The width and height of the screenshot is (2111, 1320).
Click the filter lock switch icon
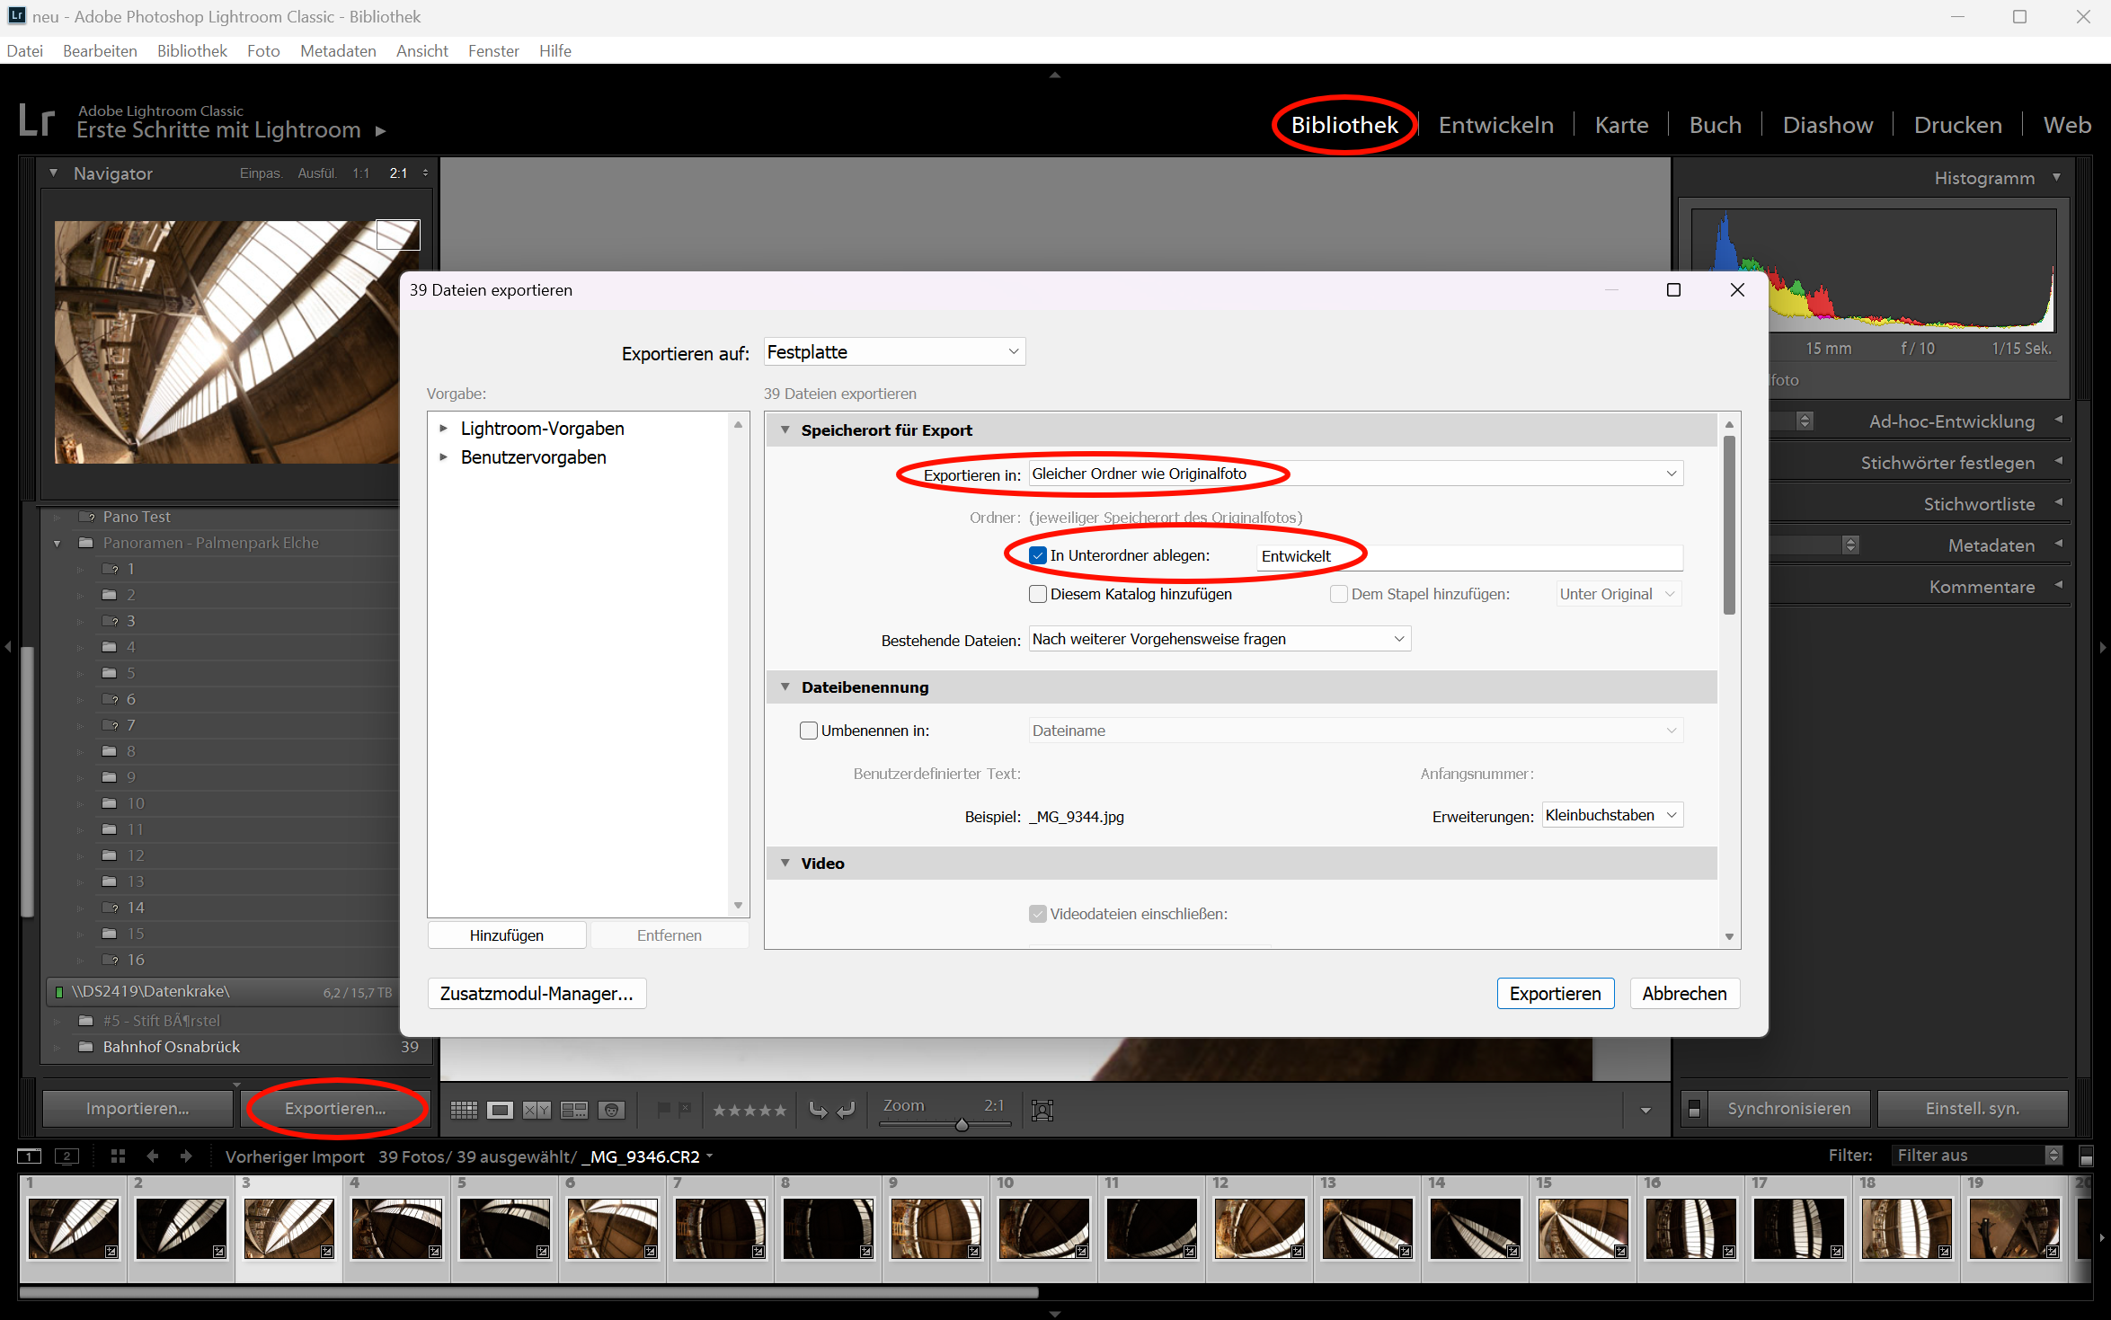click(2086, 1156)
